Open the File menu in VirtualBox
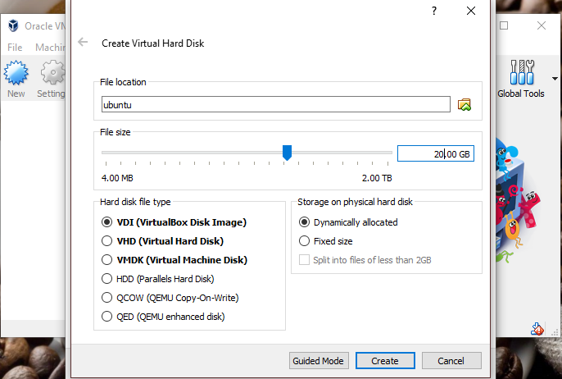Screen dimensions: 562x379 15,48
